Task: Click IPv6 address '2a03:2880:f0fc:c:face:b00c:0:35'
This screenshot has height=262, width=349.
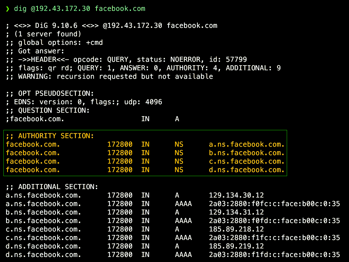Action: click(275, 204)
